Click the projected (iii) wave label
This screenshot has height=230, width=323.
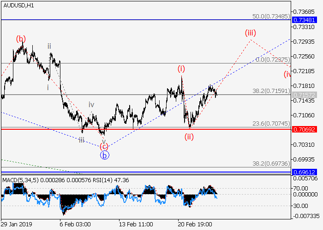(x=250, y=33)
